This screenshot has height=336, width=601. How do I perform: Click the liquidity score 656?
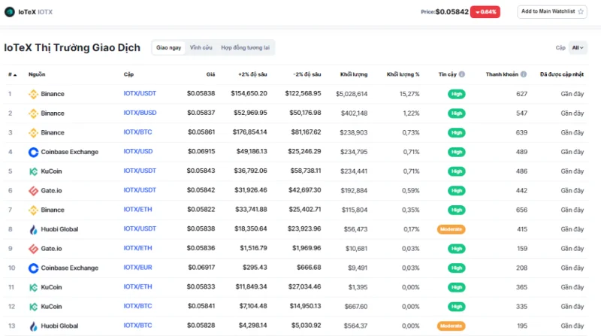point(521,210)
